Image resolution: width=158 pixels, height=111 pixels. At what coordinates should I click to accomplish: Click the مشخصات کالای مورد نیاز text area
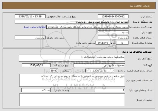click(x=72, y=80)
